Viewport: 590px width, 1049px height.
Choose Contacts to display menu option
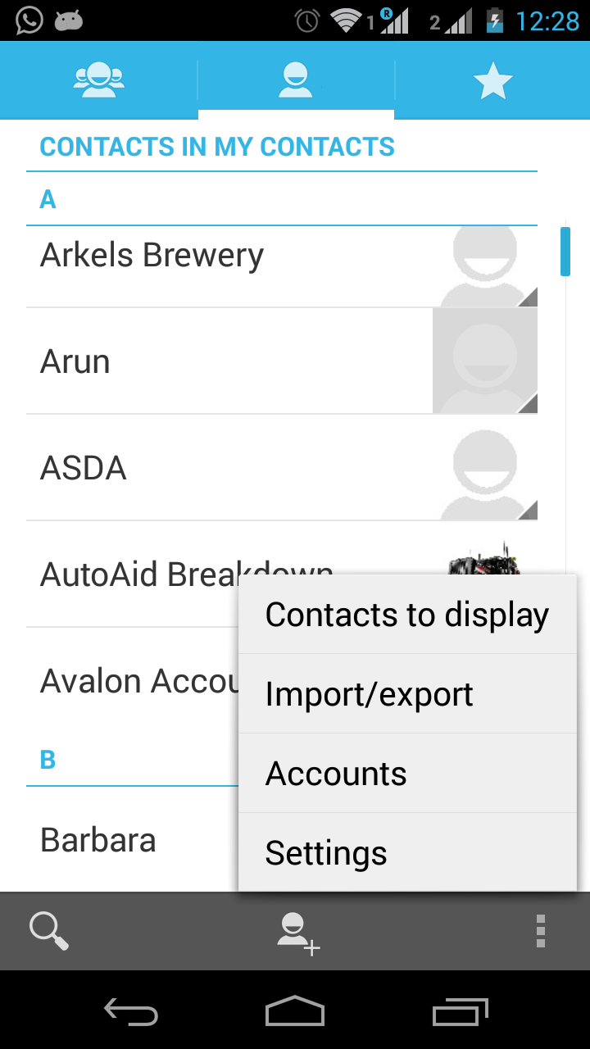pyautogui.click(x=407, y=615)
